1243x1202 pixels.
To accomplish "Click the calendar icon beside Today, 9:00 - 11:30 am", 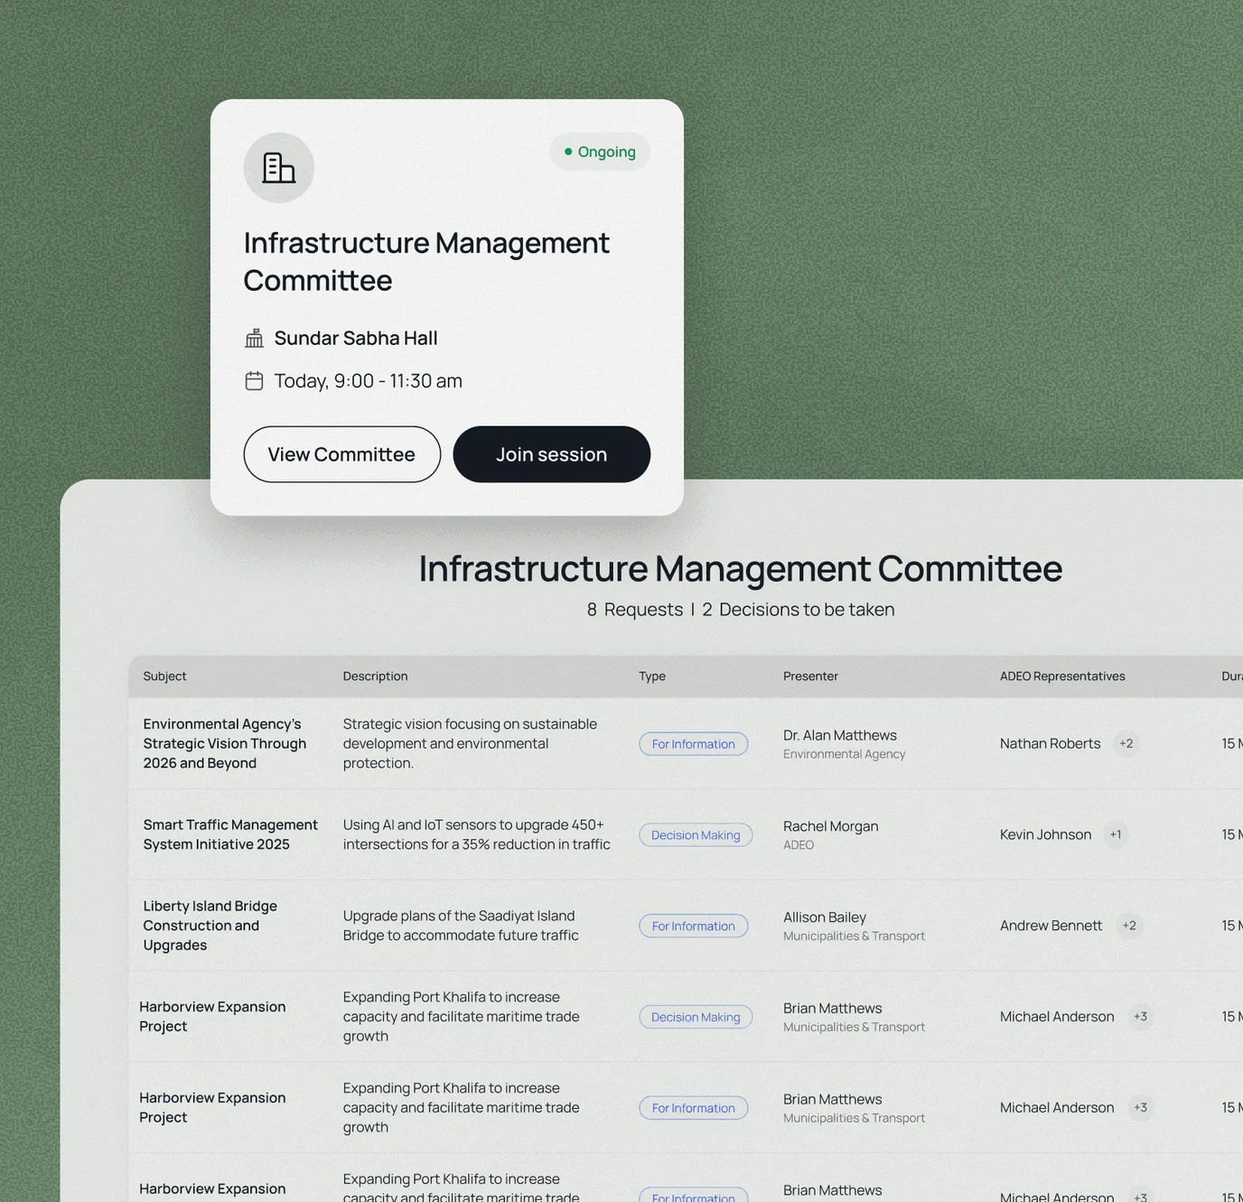I will coord(255,381).
